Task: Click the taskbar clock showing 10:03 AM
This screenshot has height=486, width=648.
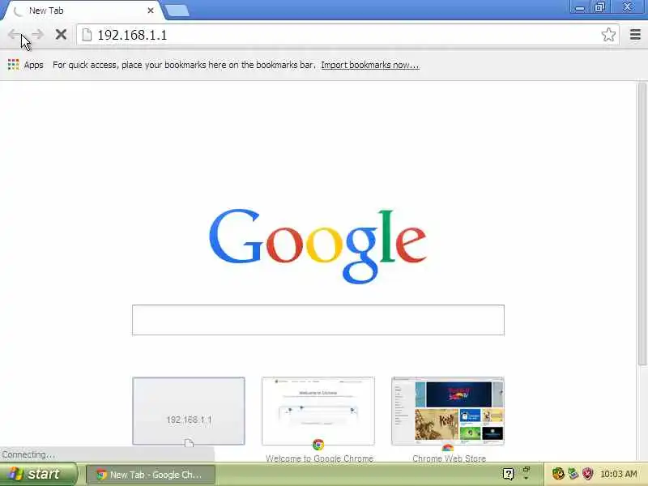Action: tap(619, 474)
